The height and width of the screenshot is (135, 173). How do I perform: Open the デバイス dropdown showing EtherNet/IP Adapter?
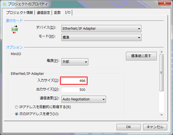pyautogui.click(x=101, y=28)
